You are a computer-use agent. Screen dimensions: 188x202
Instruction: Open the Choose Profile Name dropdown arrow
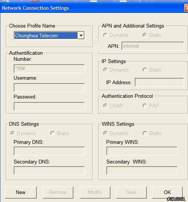point(81,35)
